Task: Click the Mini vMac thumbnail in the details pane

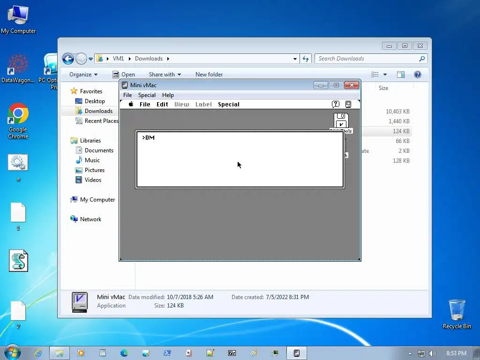Action: (80, 302)
